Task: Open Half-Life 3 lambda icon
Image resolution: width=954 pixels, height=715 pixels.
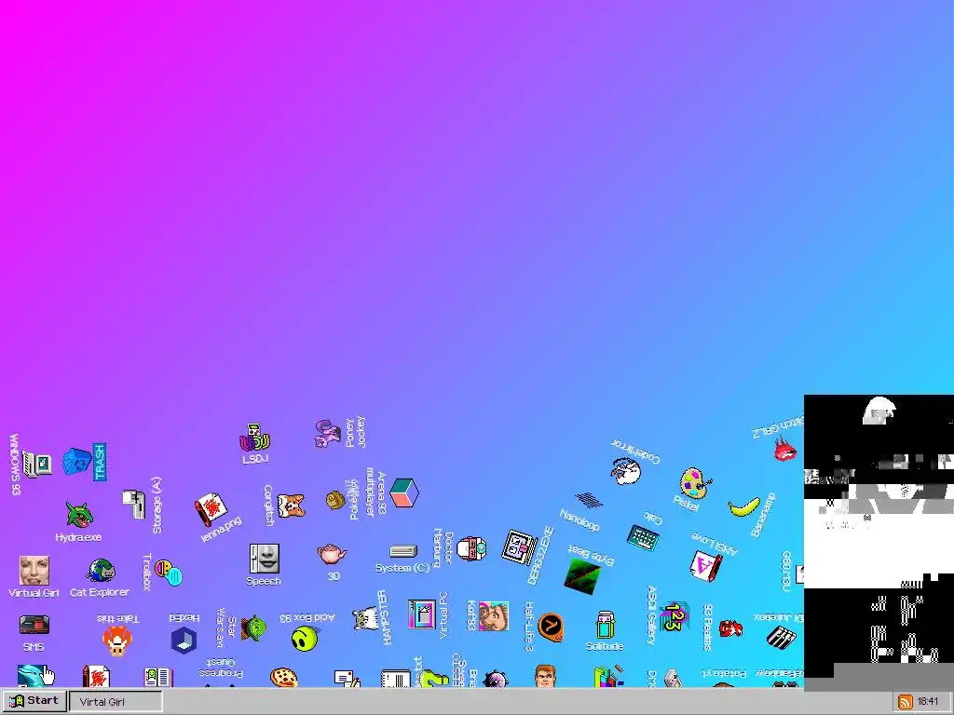Action: [x=551, y=627]
